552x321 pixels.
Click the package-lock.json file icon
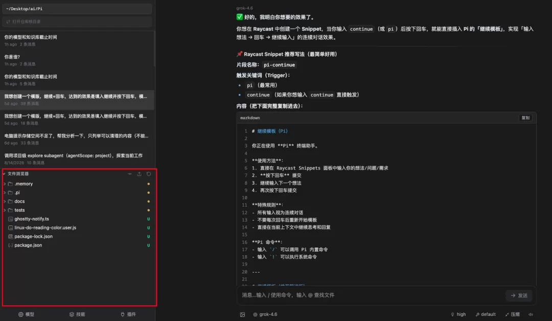pyautogui.click(x=10, y=237)
